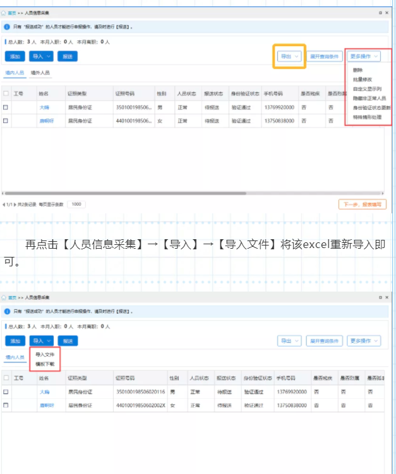Toggle the select-all header checkbox in the lower table
The width and height of the screenshot is (396, 474).
[x=6, y=378]
